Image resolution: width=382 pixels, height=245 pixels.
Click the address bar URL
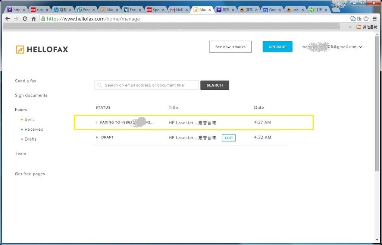[93, 19]
